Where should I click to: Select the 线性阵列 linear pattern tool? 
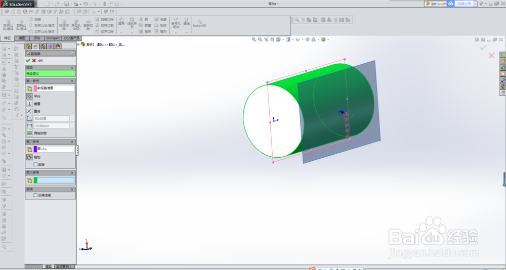point(132,23)
